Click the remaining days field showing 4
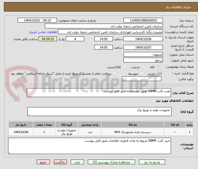The width and height of the screenshot is (198, 169). point(75,39)
